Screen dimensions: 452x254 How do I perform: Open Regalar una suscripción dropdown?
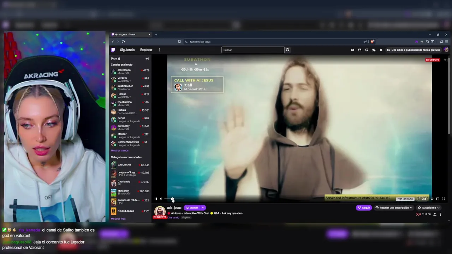(x=394, y=208)
